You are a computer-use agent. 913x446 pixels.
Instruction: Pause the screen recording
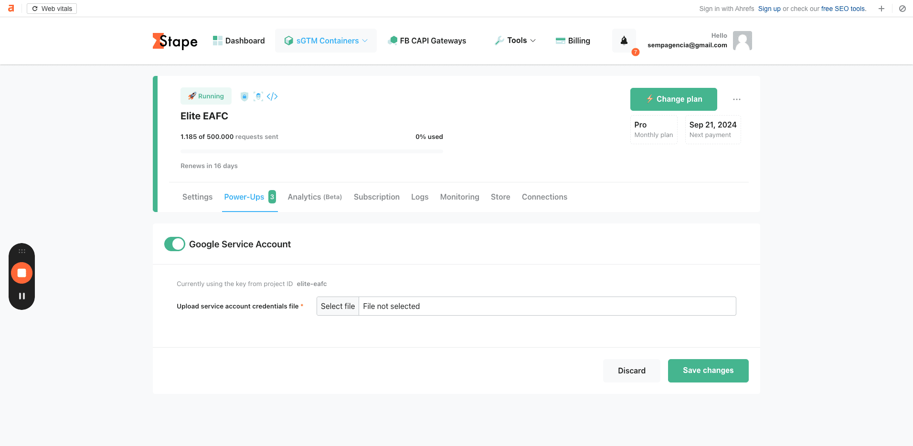(x=21, y=296)
